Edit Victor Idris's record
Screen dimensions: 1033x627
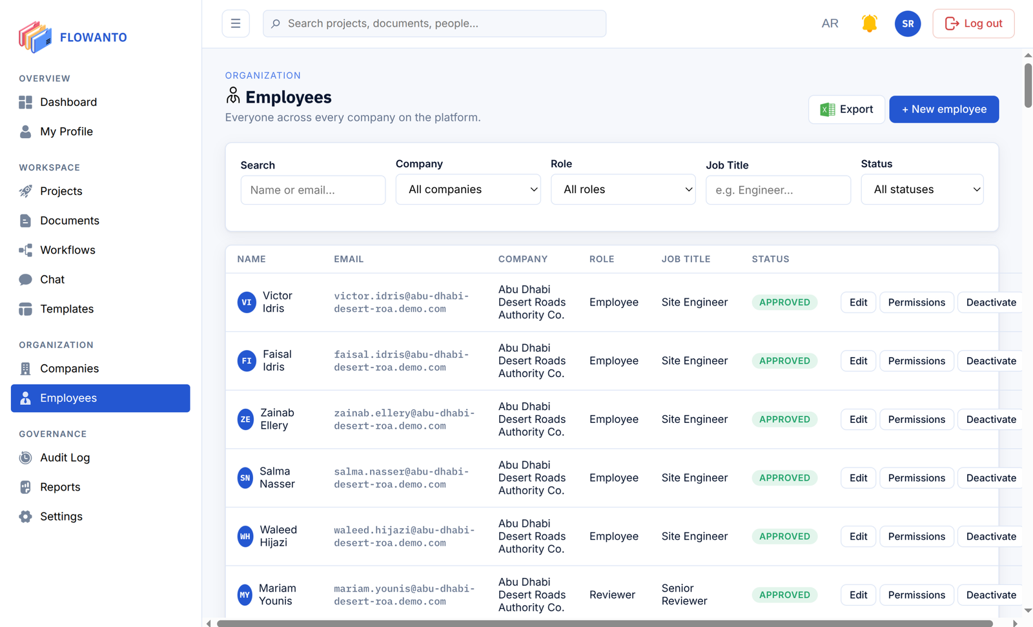(858, 302)
